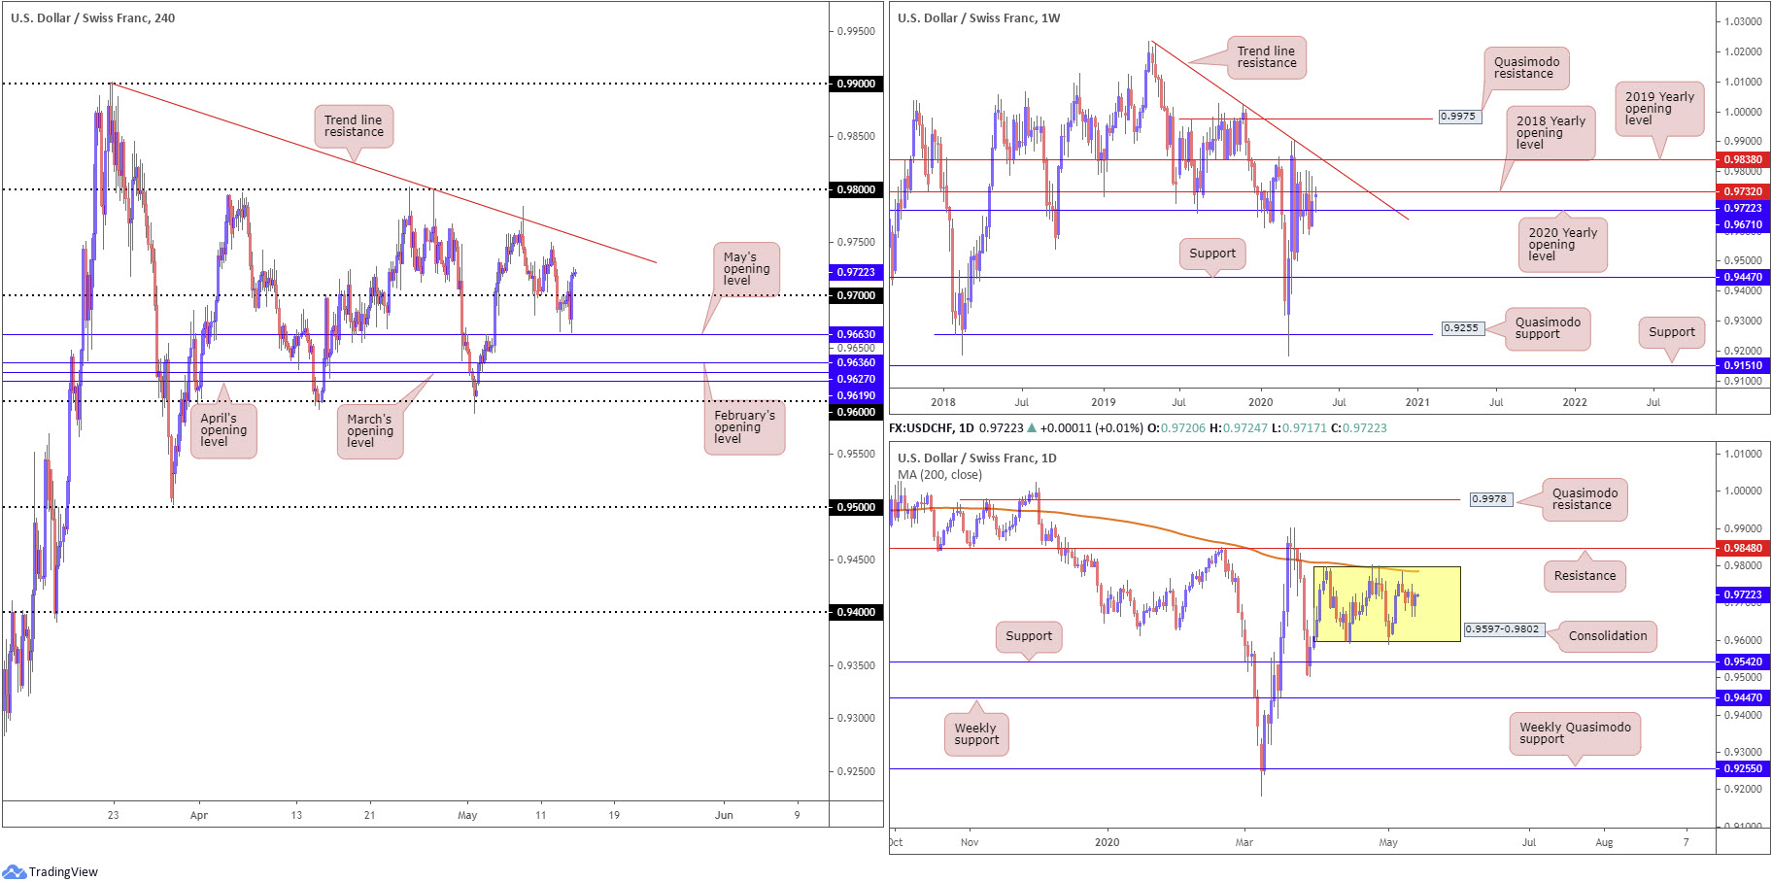Click the yellow consolidation box on daily chart

pos(1386,604)
